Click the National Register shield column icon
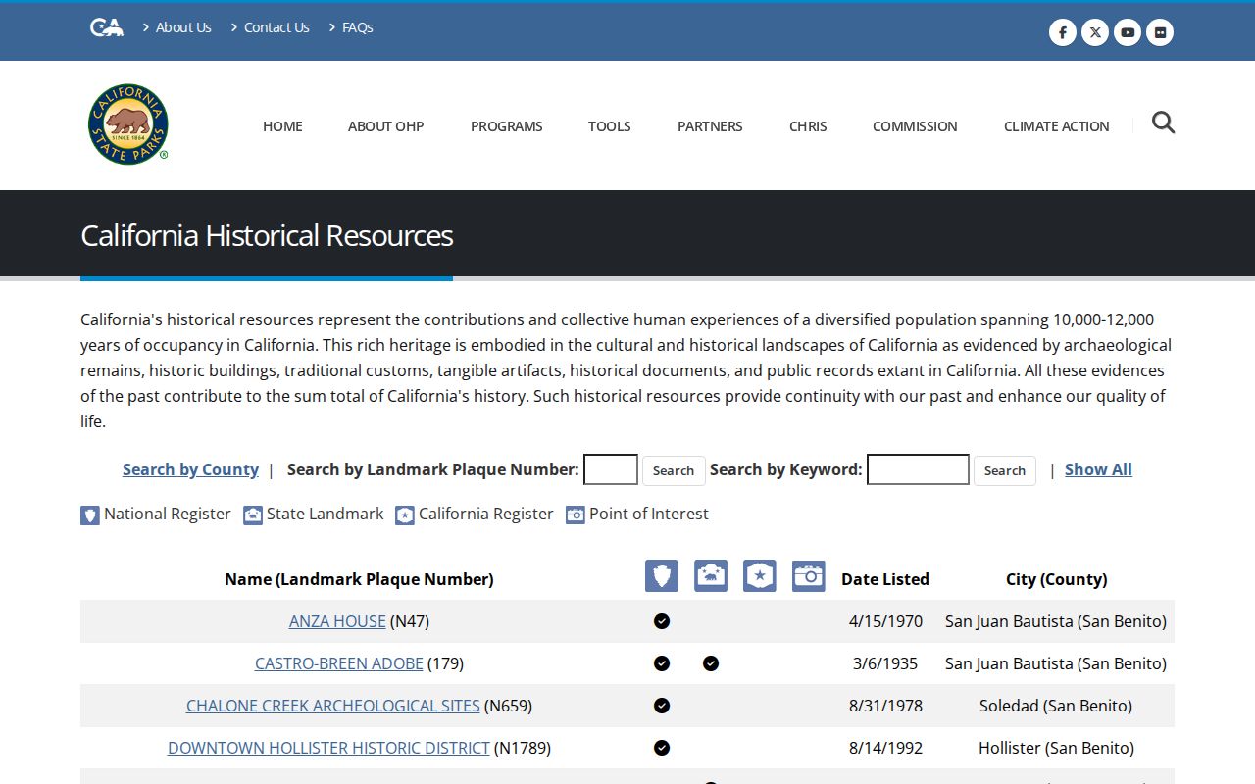 pyautogui.click(x=662, y=576)
